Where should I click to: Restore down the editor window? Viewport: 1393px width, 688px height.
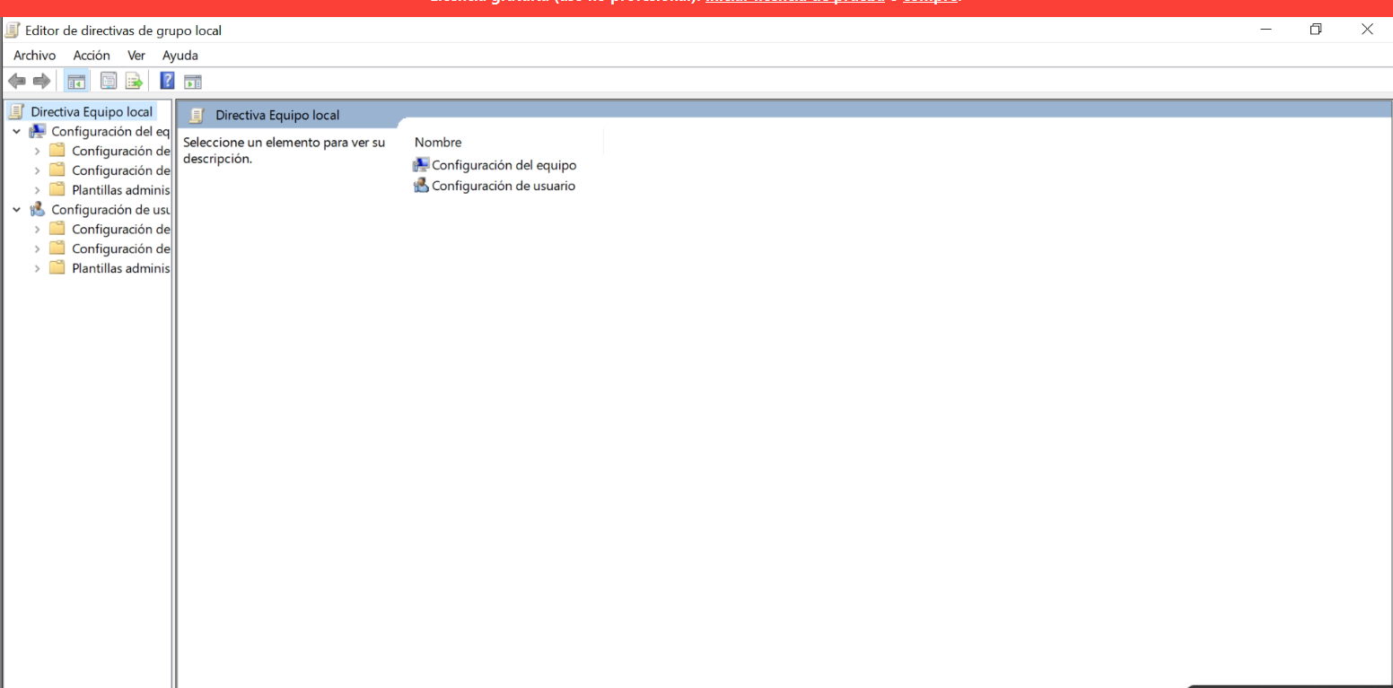point(1316,30)
